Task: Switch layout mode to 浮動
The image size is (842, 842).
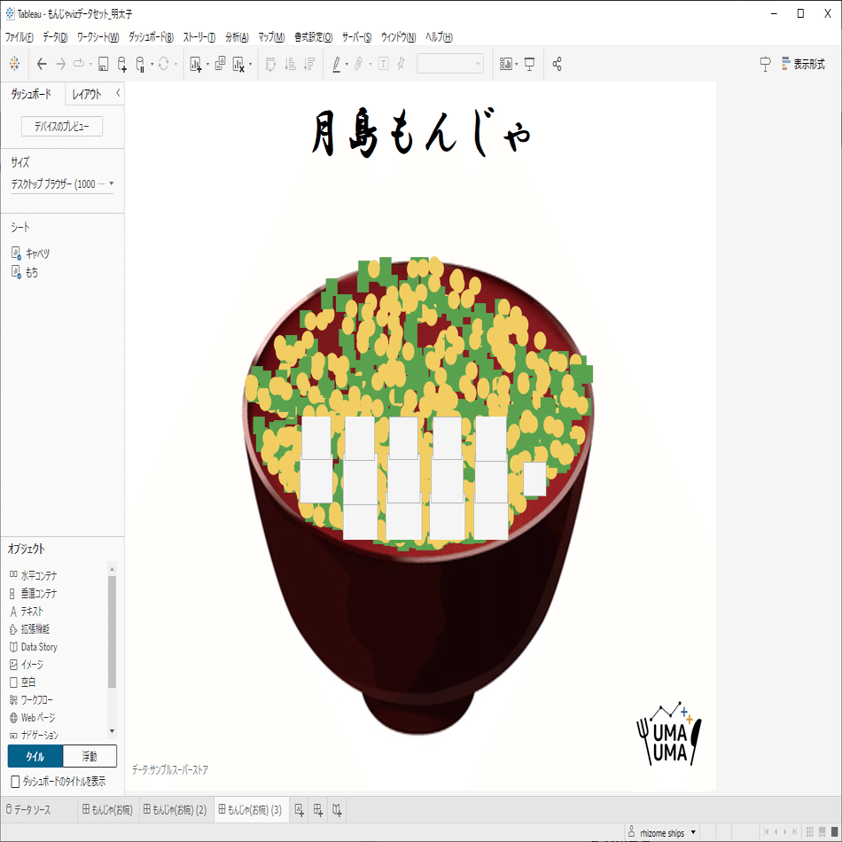Action: tap(90, 756)
